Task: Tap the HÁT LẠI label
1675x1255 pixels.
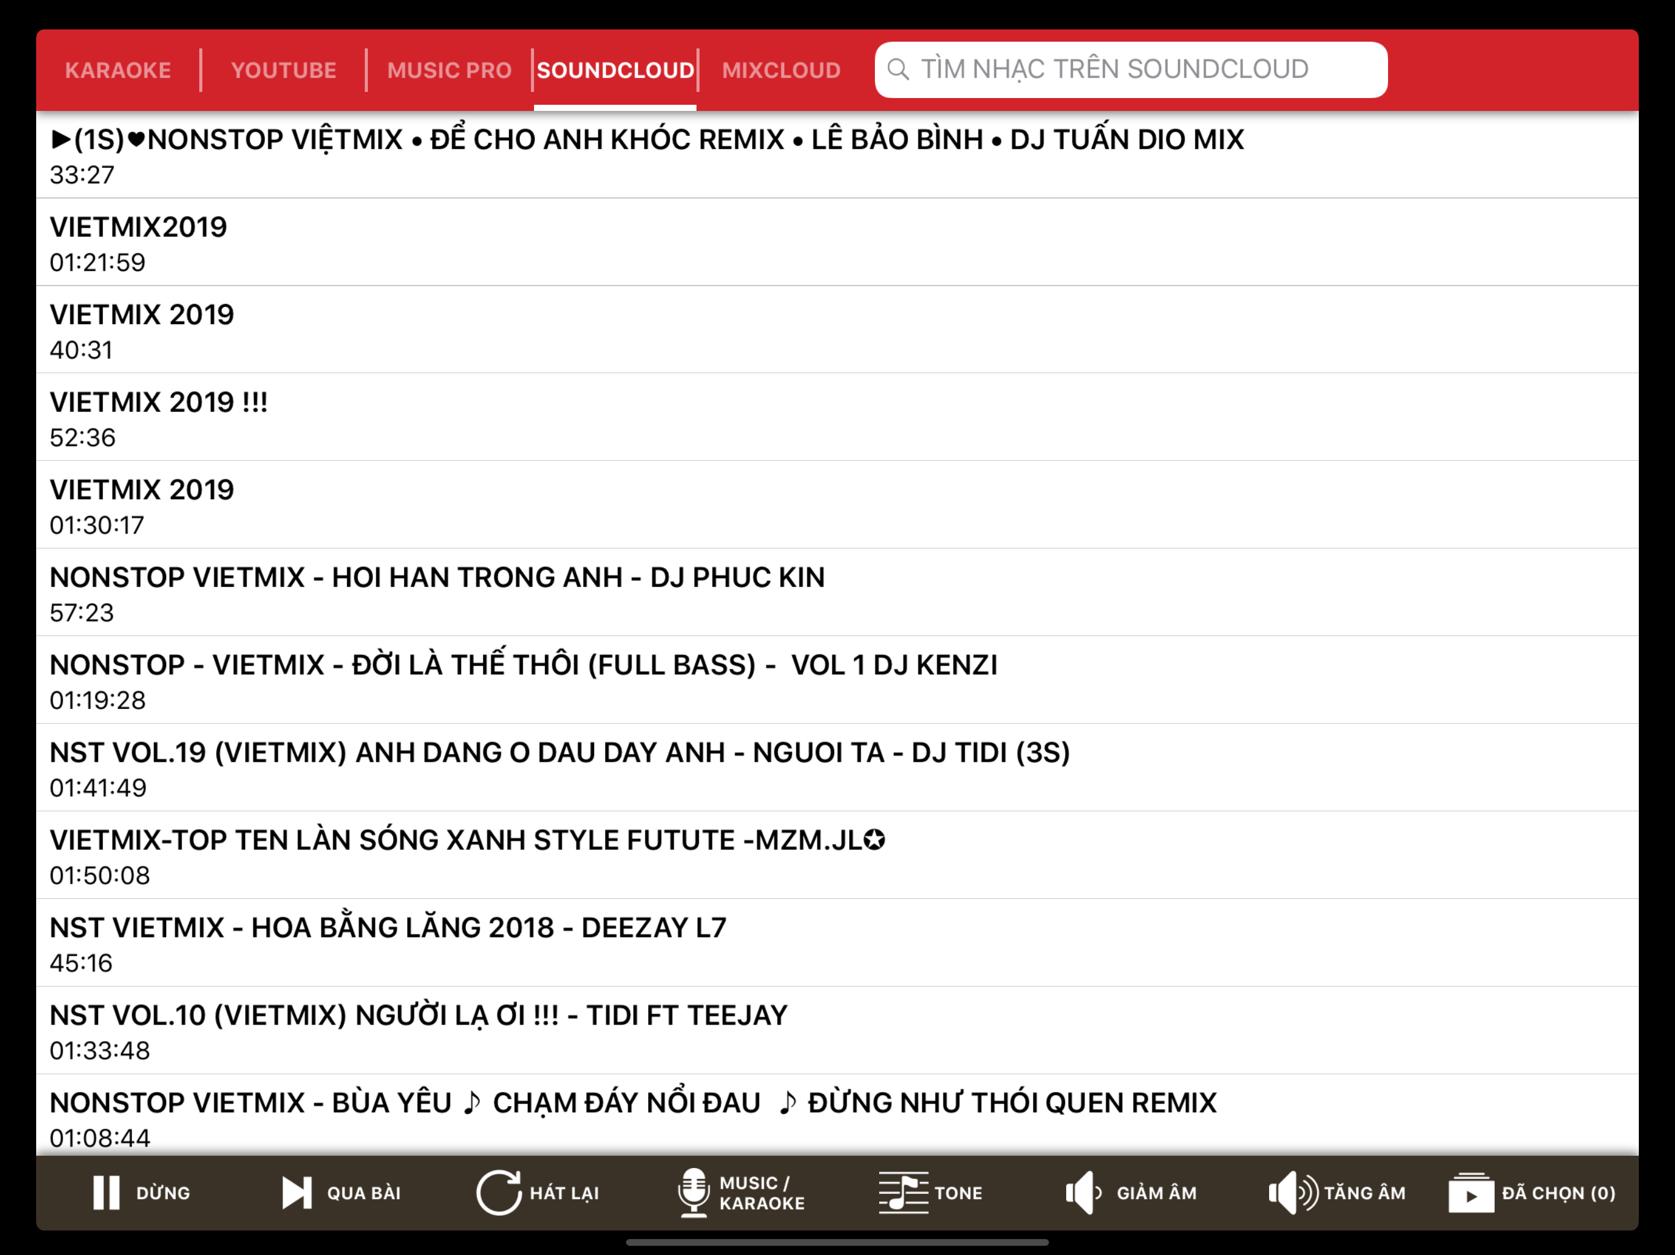Action: (x=565, y=1193)
